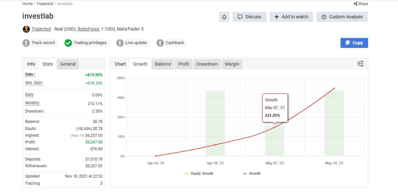
Task: Open Custom Analysis
Action: click(x=342, y=17)
